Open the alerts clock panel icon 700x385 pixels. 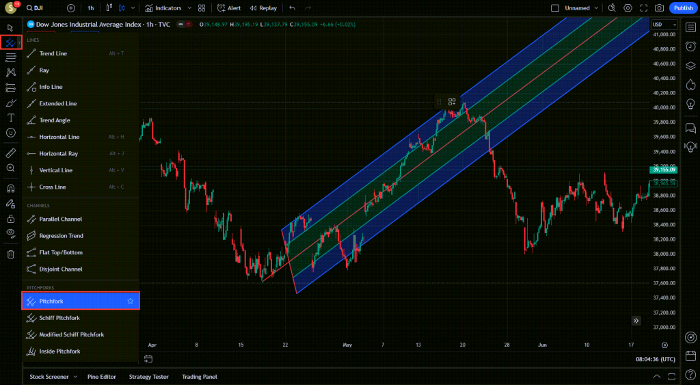click(690, 47)
